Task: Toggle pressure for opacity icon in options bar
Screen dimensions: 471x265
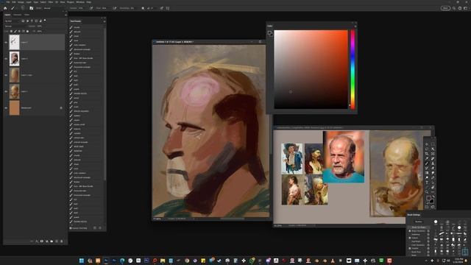Action: coord(91,8)
